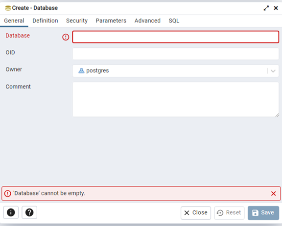Click the info icon button
Image resolution: width=282 pixels, height=226 pixels.
click(x=11, y=212)
